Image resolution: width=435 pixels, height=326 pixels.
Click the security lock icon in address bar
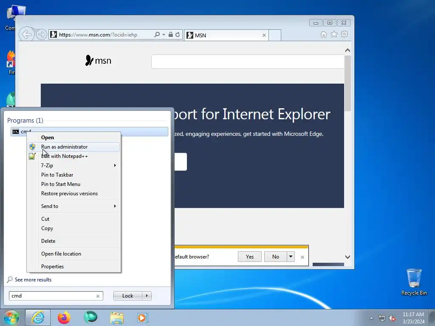171,35
